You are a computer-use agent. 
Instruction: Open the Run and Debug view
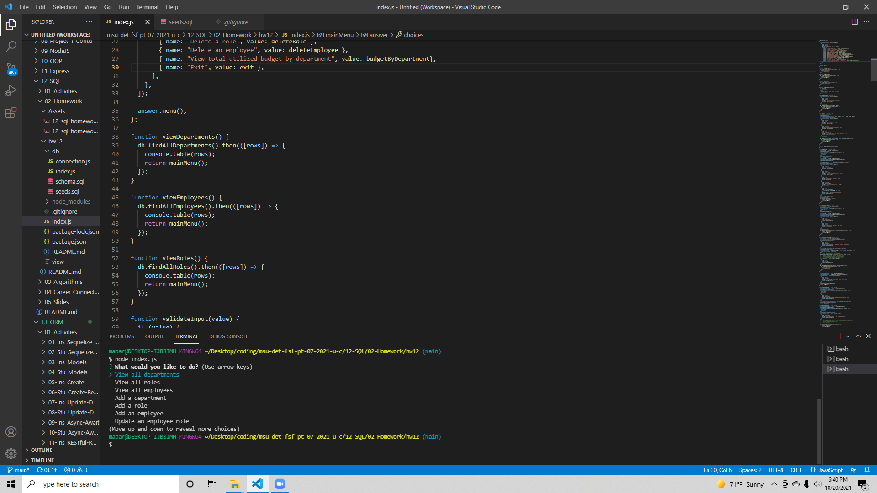tap(11, 90)
